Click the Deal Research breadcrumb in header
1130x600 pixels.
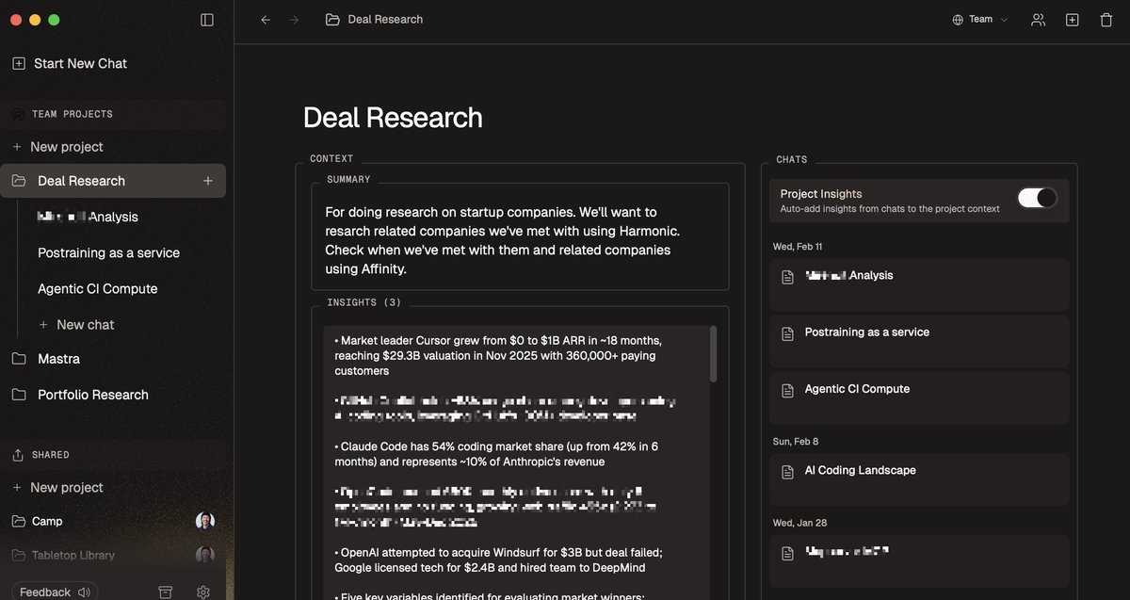pos(374,20)
